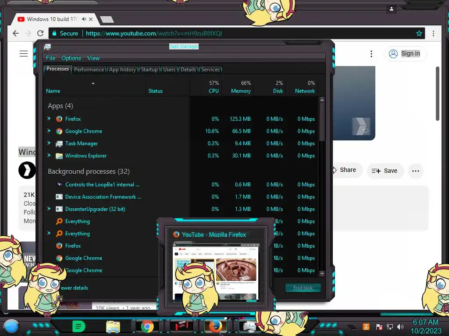Open the Action Center flag tray icon
449x336 pixels.
379,326
